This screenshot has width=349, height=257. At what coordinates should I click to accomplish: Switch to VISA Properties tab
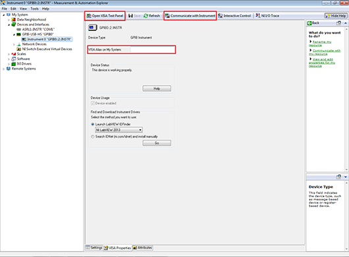117,248
